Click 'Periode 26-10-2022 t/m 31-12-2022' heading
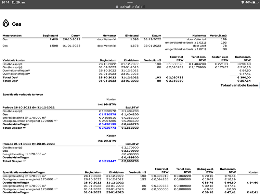The image size is (260, 195). (x=29, y=108)
